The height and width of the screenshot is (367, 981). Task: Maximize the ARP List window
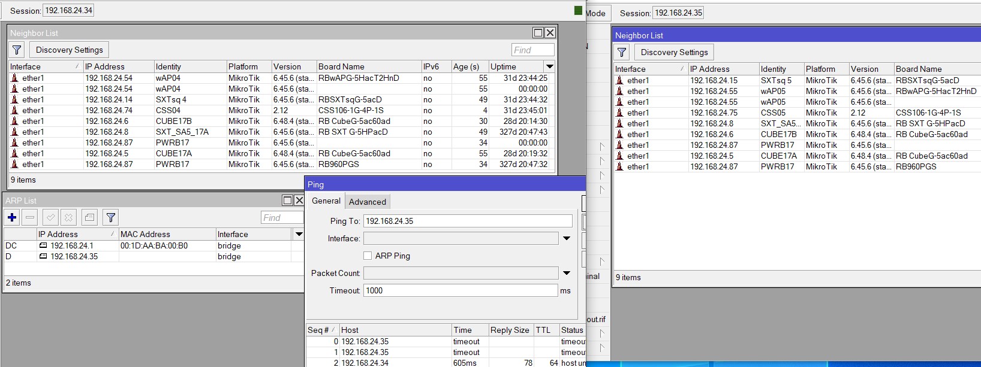[x=287, y=201]
